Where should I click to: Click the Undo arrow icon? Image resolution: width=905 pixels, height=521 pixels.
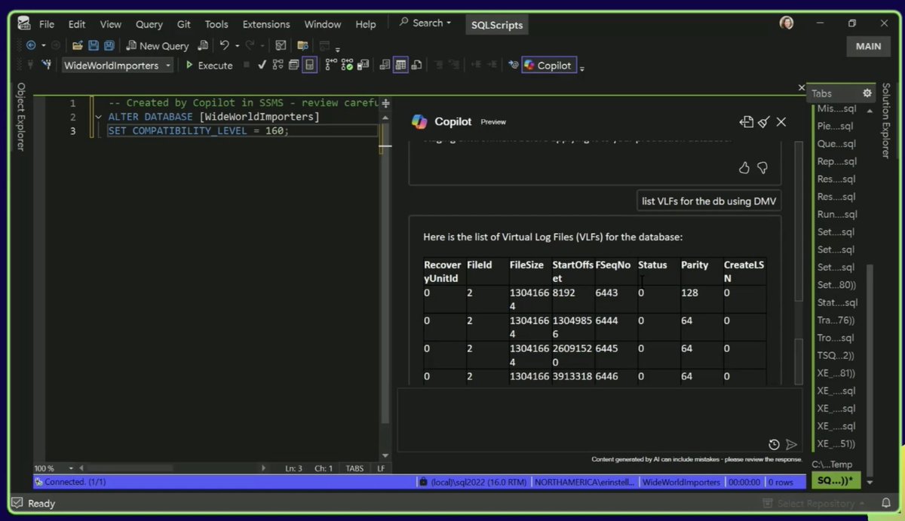[x=224, y=45]
